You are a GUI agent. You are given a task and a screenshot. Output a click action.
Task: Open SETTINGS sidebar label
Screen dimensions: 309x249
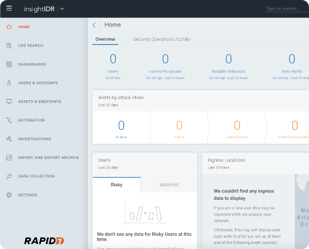pos(28,195)
